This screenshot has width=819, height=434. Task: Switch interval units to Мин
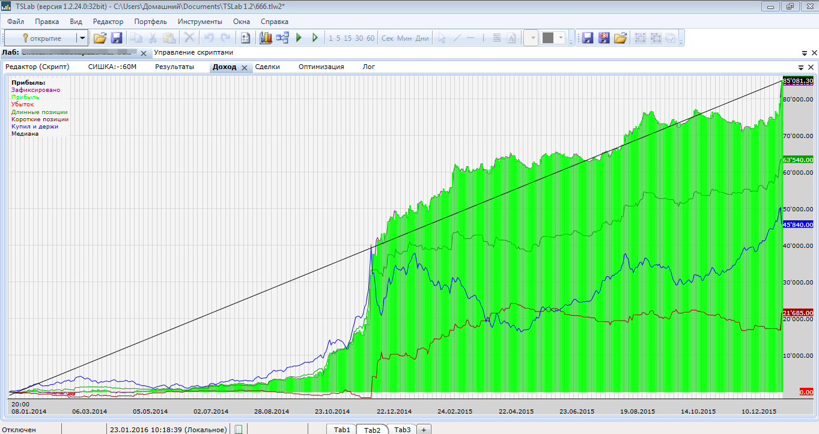tap(405, 38)
